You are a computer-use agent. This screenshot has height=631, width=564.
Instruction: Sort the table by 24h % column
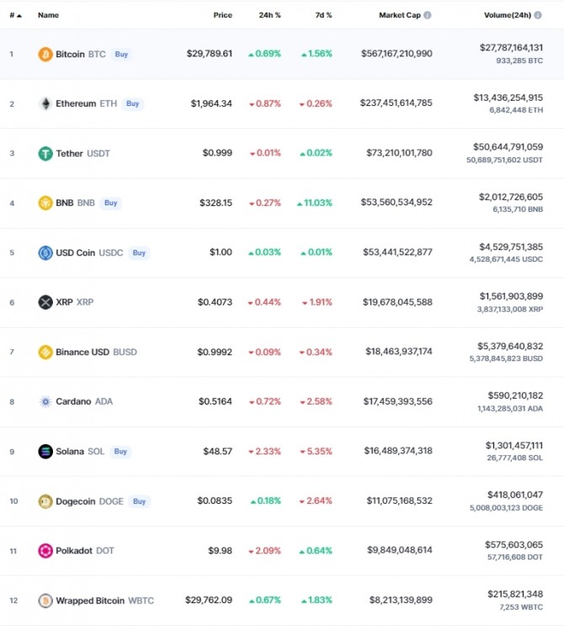[x=269, y=15]
